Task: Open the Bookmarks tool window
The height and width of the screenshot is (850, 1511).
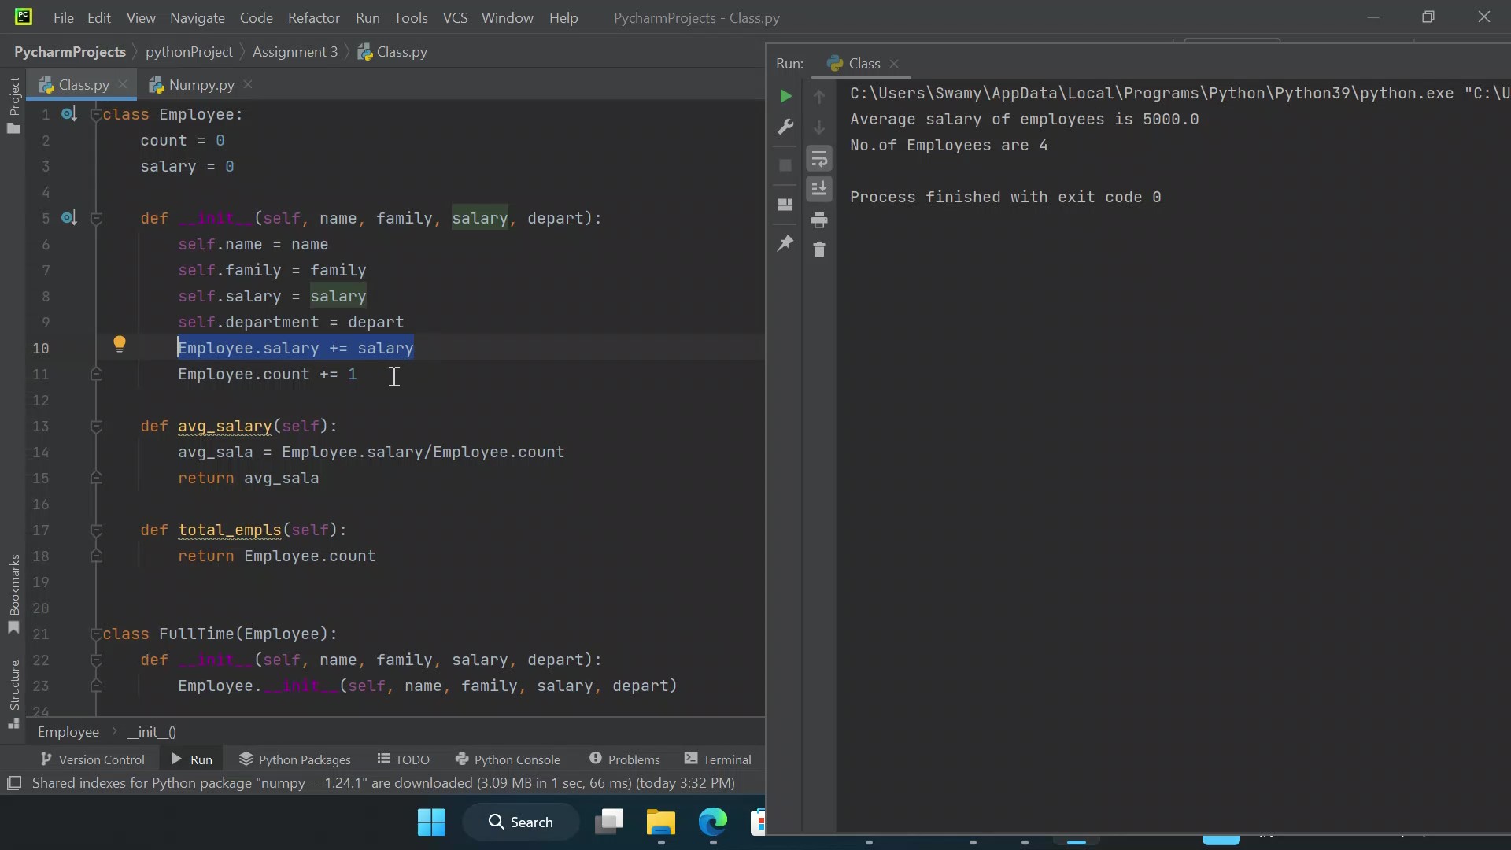Action: click(14, 594)
